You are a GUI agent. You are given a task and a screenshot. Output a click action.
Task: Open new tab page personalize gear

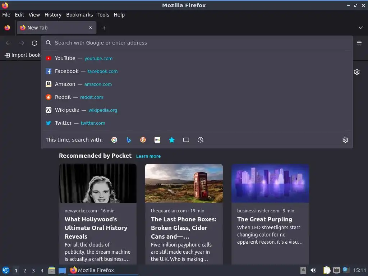coord(357,72)
